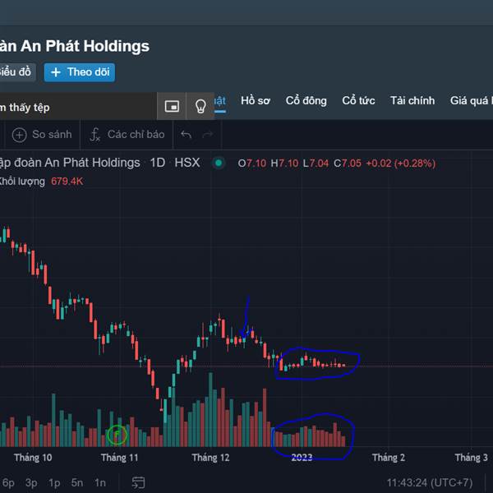Click the Tháng 3 axis label
Image resolution: width=493 pixels, height=493 pixels.
(471, 458)
